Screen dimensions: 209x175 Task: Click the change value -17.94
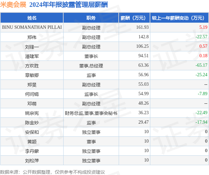click(201, 122)
